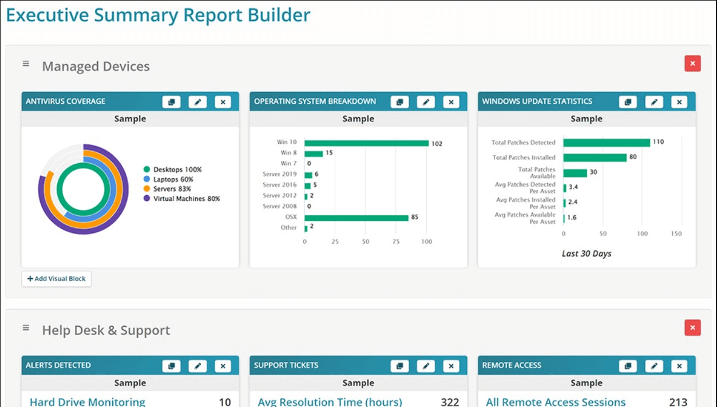Click the 322 resolution time value
This screenshot has height=407, width=717.
point(450,402)
